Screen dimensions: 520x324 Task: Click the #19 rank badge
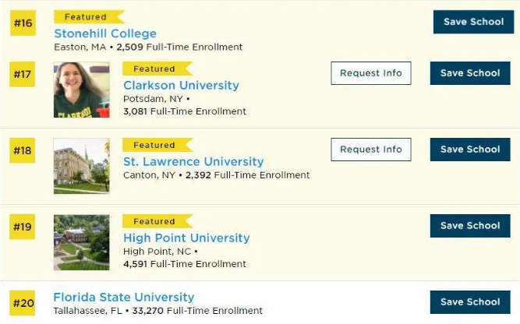click(x=23, y=227)
